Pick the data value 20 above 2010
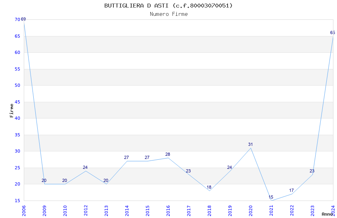The width and height of the screenshot is (337, 218). 65,180
